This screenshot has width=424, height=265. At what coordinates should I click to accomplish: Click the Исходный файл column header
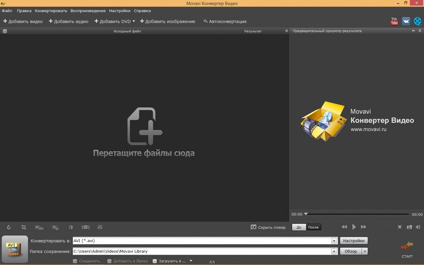tap(127, 31)
